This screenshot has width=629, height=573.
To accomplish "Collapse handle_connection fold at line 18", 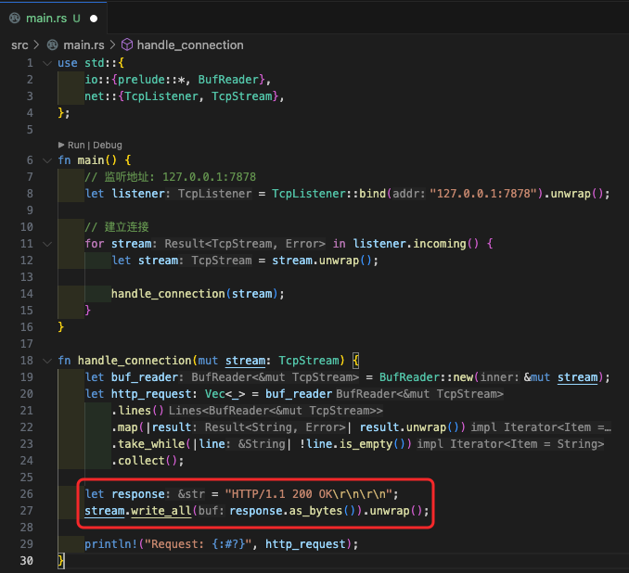I will click(x=47, y=361).
